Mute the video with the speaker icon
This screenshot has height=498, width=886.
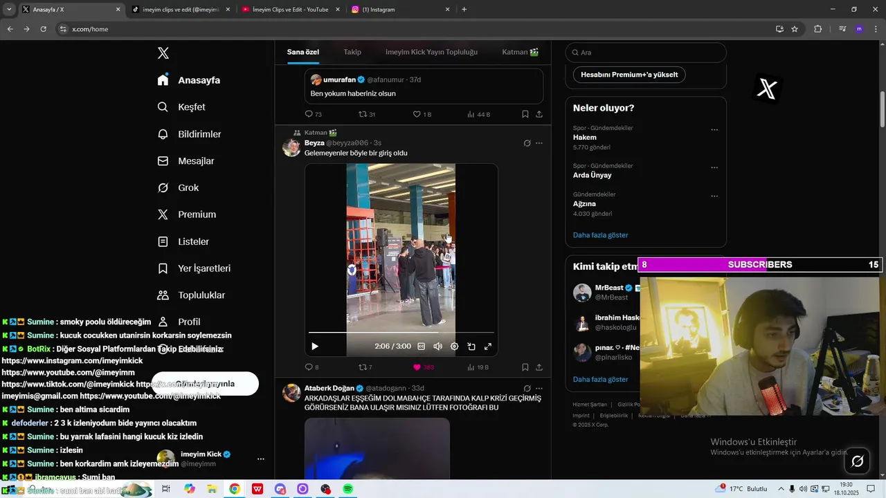(437, 347)
